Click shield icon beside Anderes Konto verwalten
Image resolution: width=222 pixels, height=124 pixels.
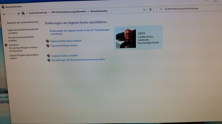(x=49, y=56)
